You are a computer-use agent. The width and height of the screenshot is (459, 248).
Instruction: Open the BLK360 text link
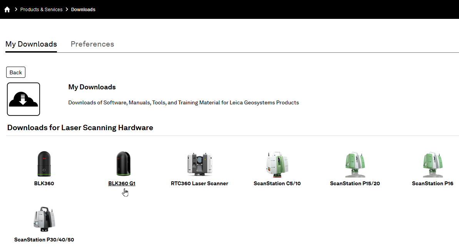coord(44,184)
